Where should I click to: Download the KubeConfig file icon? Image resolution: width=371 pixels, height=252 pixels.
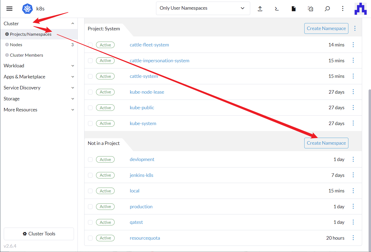[x=294, y=9]
